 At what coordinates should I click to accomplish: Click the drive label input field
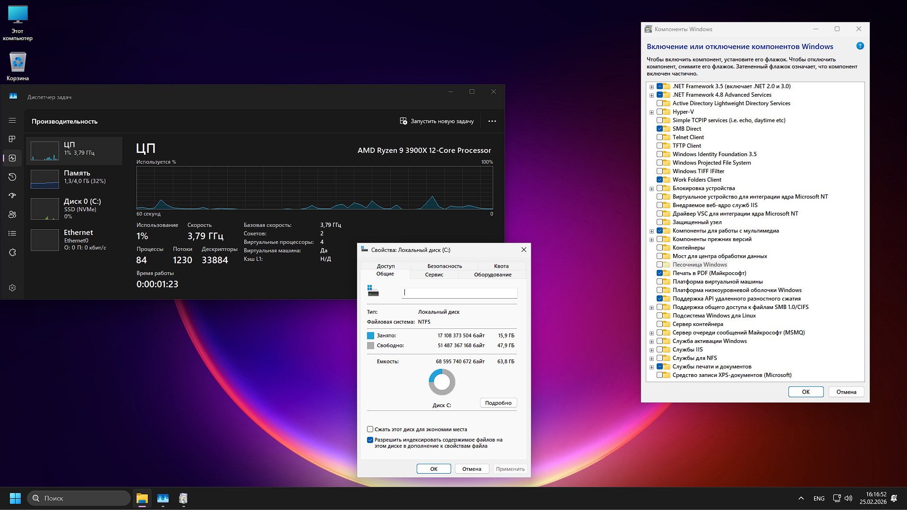pos(459,293)
